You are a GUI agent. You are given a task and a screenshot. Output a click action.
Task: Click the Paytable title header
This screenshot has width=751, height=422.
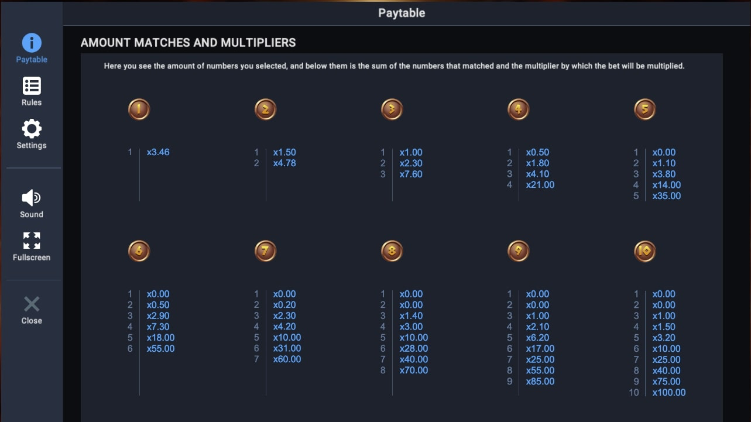[402, 12]
